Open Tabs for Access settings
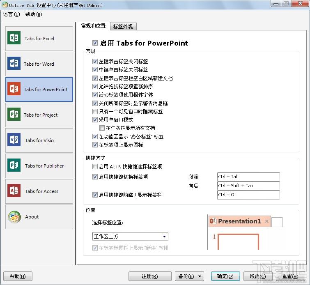This screenshot has height=285, width=310. tap(39, 191)
